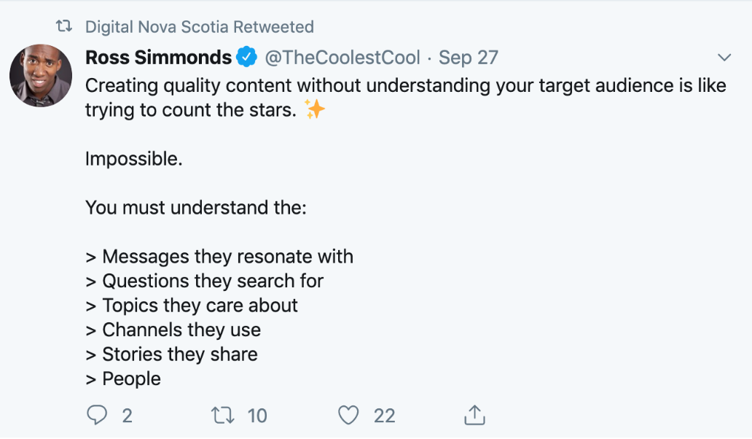
Task: Click the small retweet icon beside Digital Nova Scotia
Action: click(65, 27)
